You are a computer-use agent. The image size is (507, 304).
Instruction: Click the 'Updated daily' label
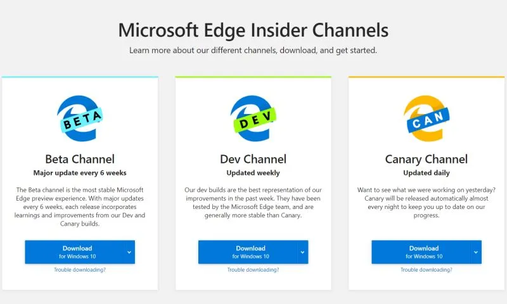point(426,172)
